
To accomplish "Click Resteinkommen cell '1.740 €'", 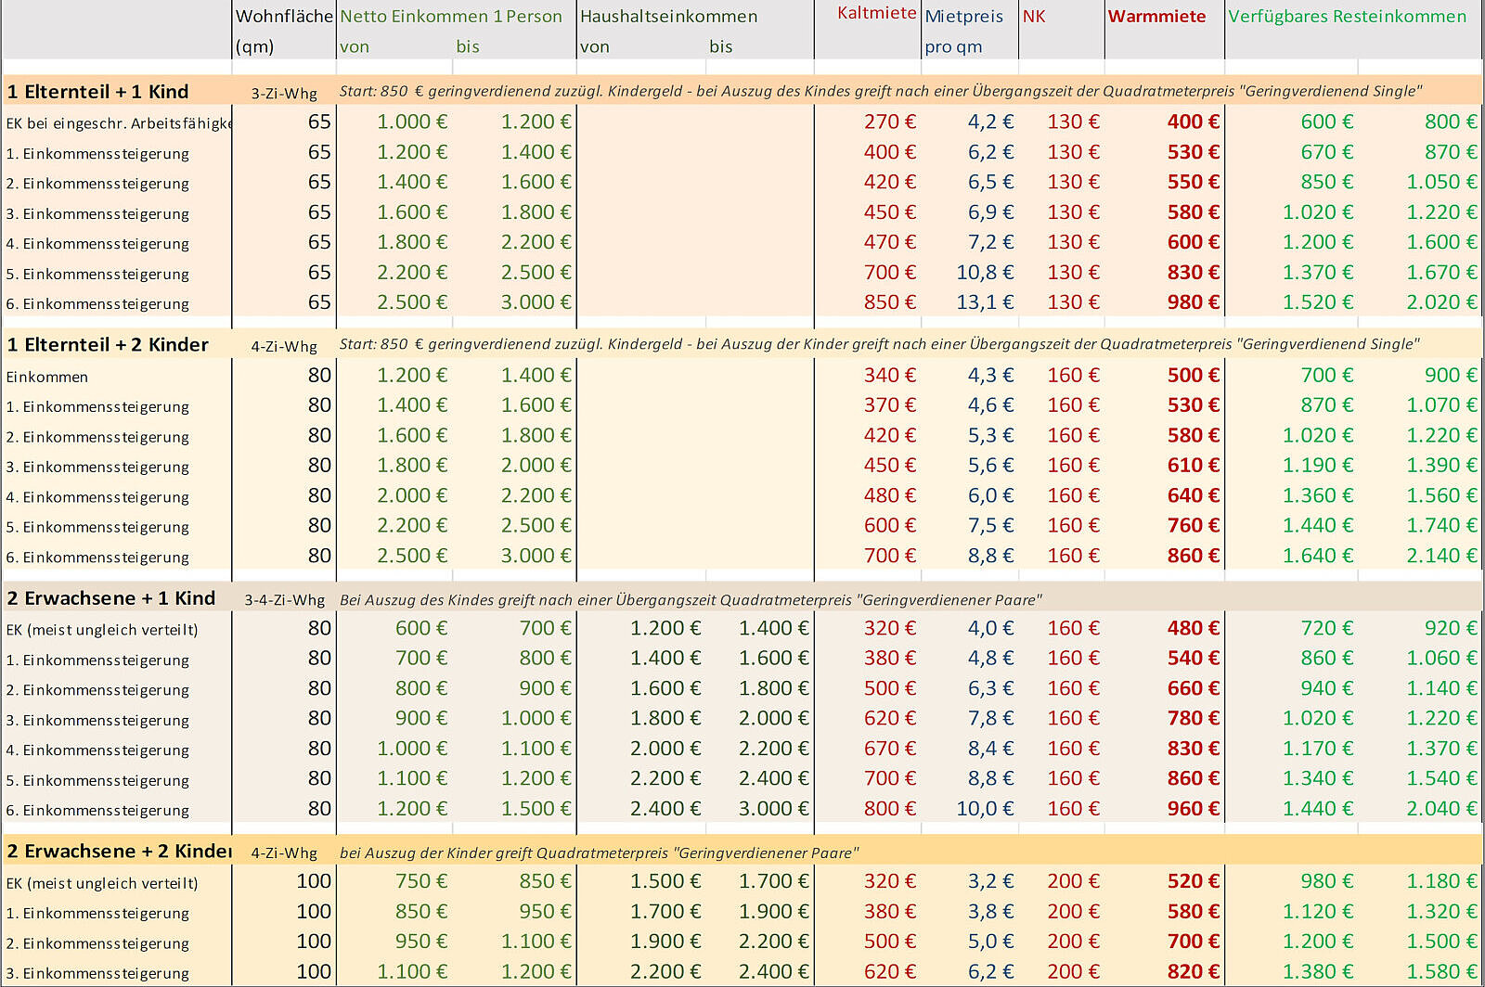I will coord(1441,525).
